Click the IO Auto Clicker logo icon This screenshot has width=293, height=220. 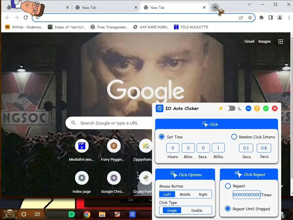click(x=159, y=109)
